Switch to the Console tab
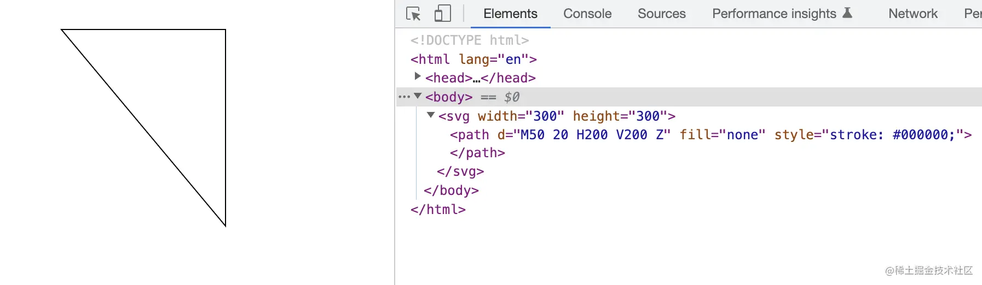 pos(587,14)
